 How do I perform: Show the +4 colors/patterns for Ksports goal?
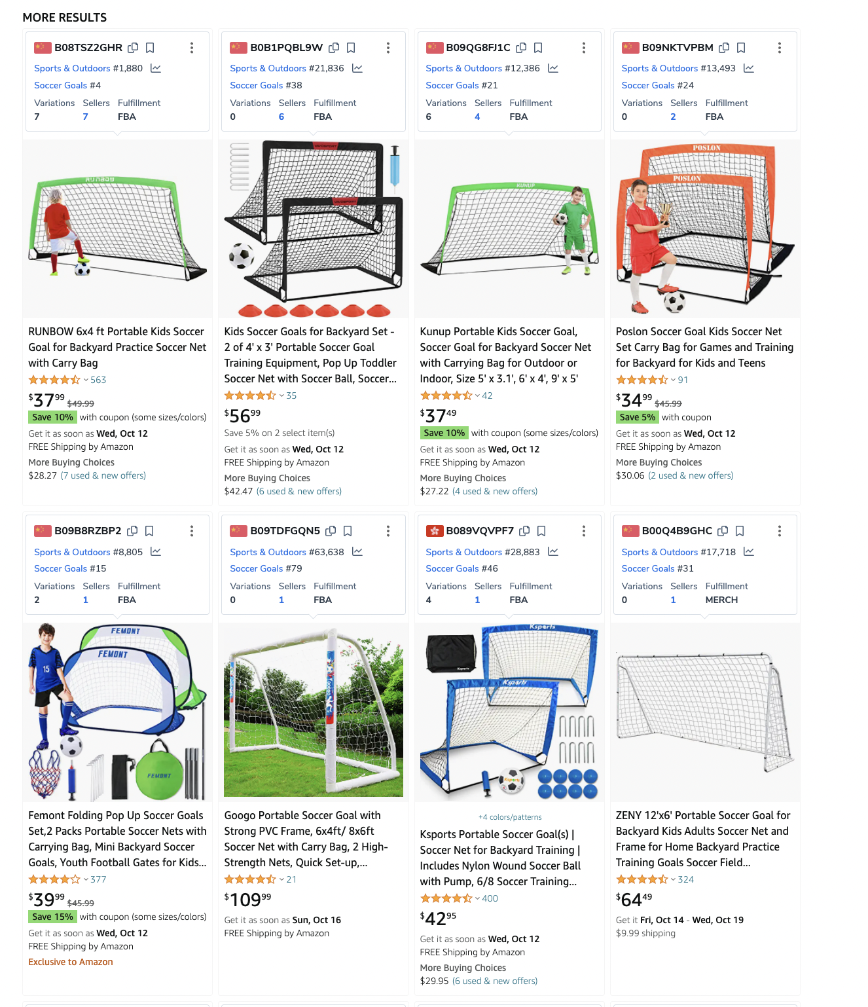[510, 817]
